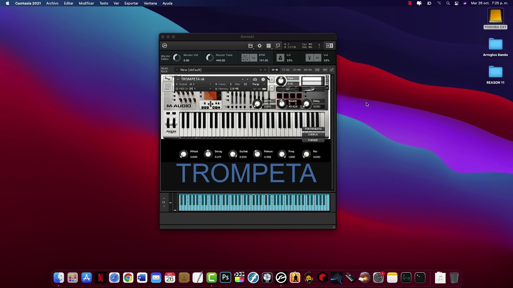Open the MIDI Ch channel dropdown
Screen dimensions: 513x288
pyautogui.click(x=194, y=89)
